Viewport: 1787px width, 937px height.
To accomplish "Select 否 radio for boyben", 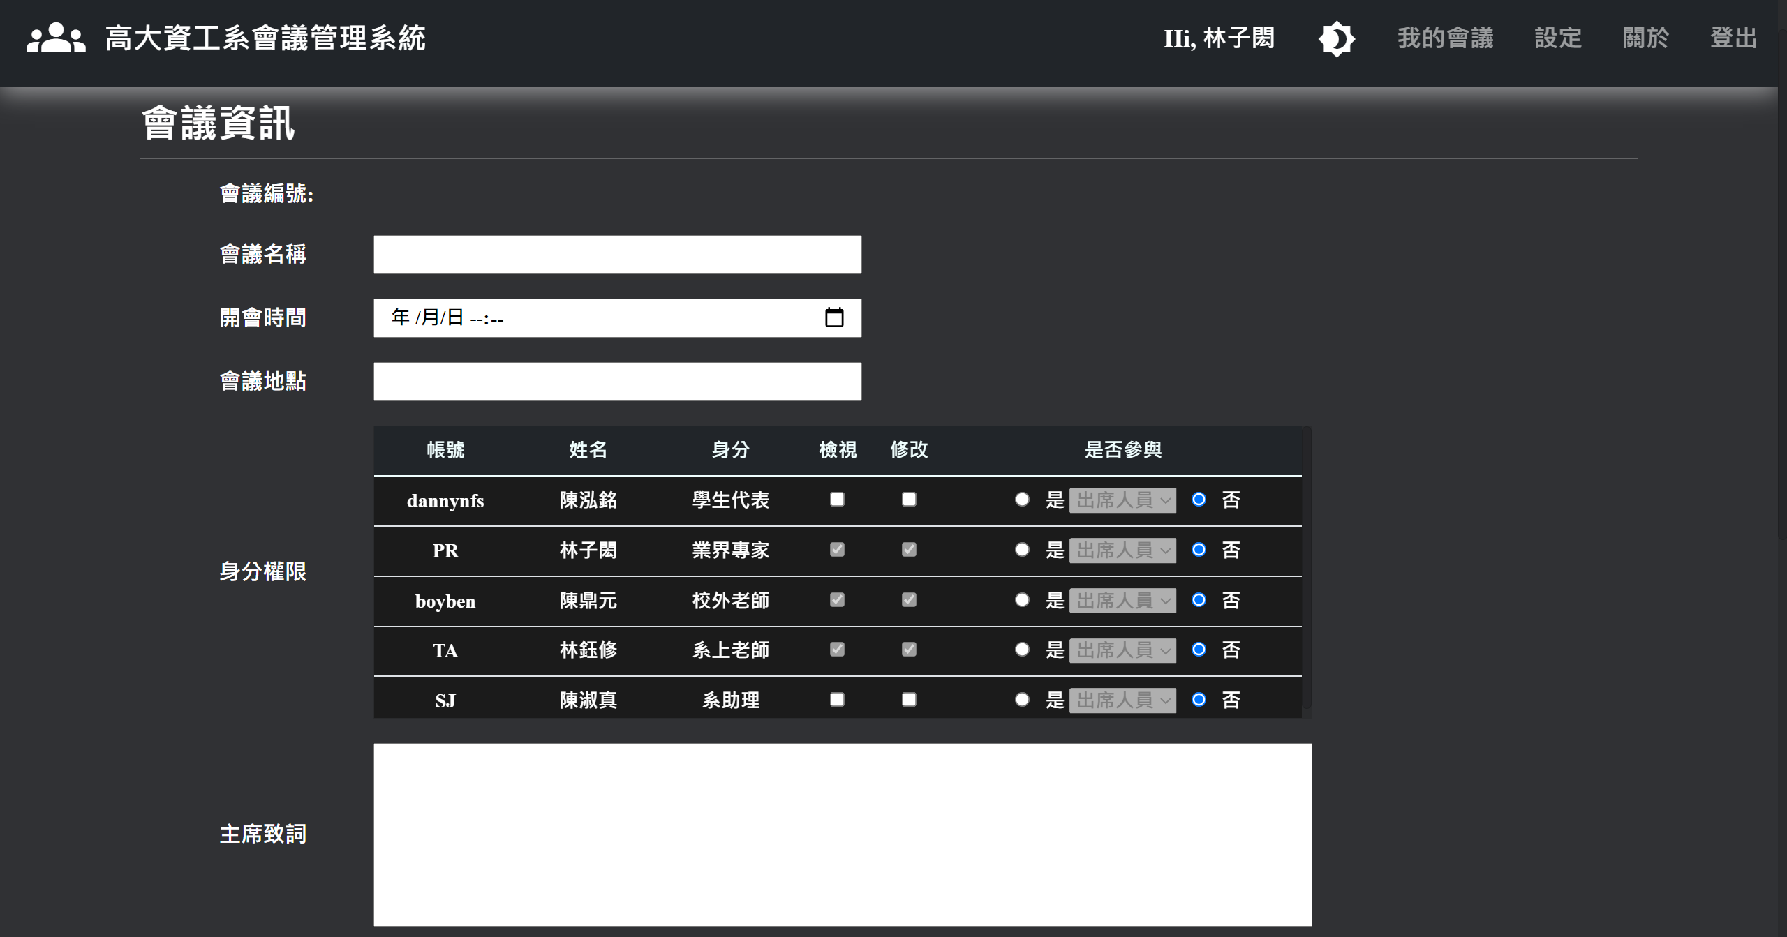I will click(x=1199, y=600).
